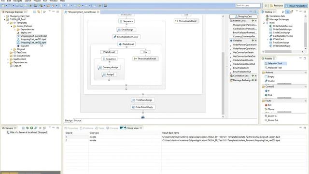This screenshot has width=309, height=174.
Task: Remove Partner Link with the X icon
Action: (255, 21)
